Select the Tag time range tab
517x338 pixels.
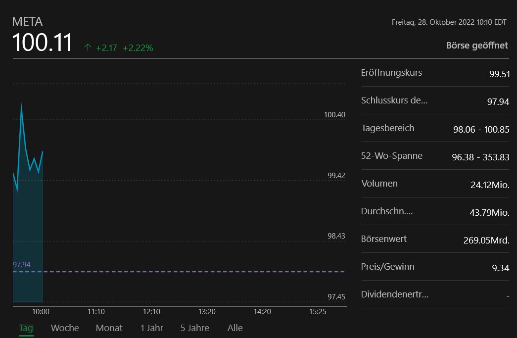26,328
